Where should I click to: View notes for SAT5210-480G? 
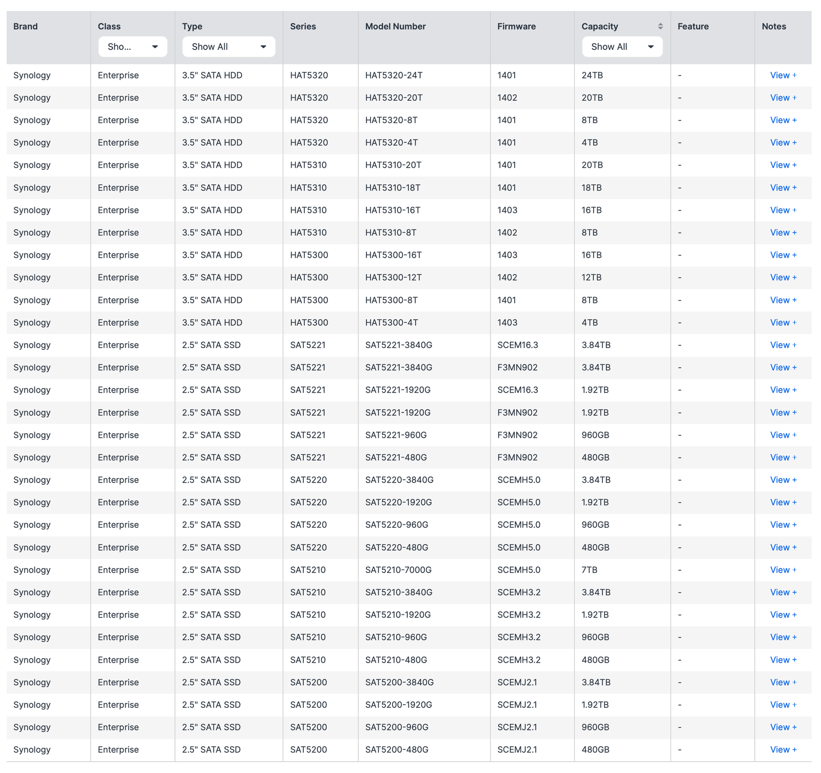(x=783, y=660)
